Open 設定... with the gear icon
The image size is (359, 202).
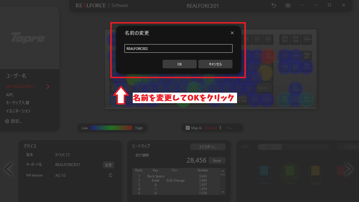[13, 121]
